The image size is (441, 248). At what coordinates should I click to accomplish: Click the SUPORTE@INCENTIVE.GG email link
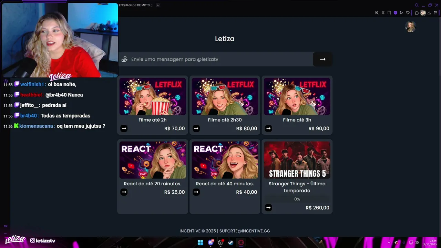(x=245, y=231)
